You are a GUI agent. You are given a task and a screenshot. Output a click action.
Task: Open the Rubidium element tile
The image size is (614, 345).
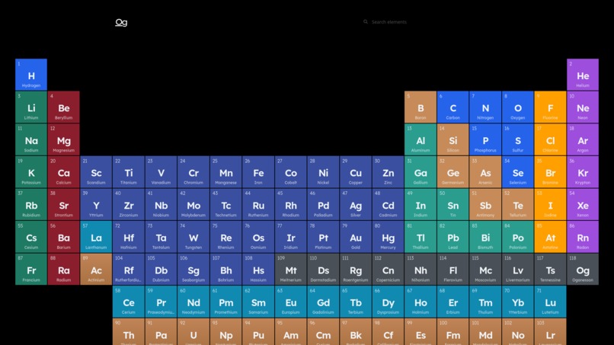[31, 204]
